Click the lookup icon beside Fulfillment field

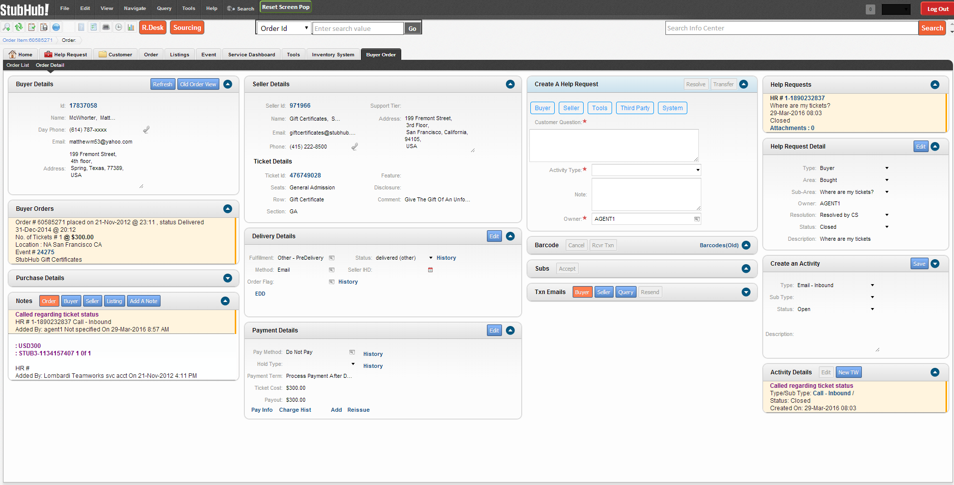(331, 258)
